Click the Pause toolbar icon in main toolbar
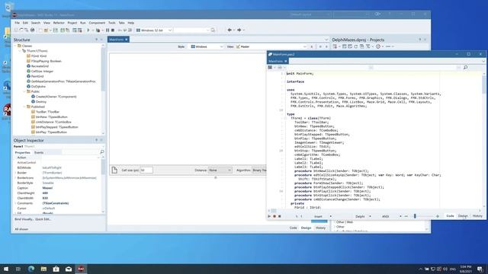This screenshot has width=488, height=274. (x=108, y=30)
